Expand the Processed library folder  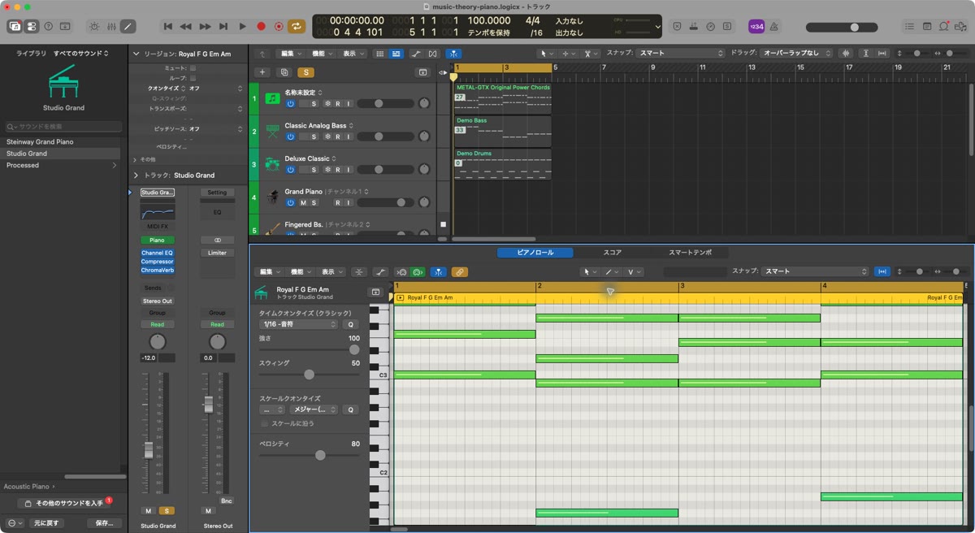114,165
